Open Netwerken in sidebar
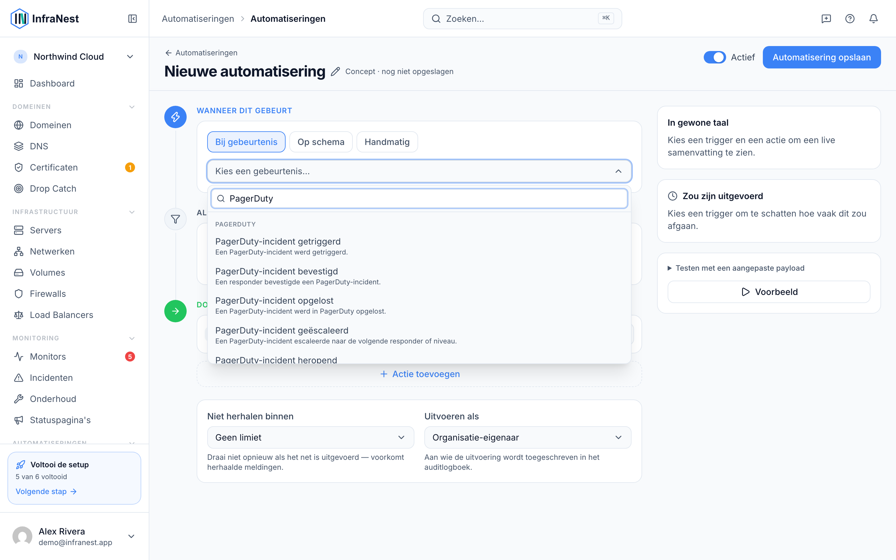Screen dimensions: 896x560 pos(74,251)
